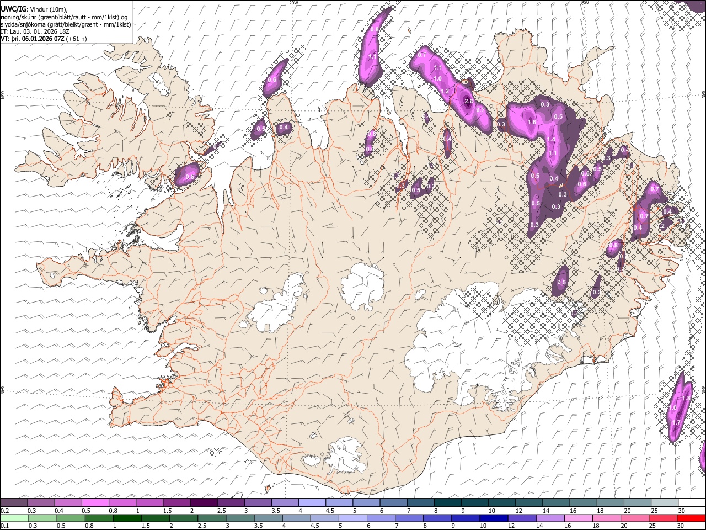706x530 pixels.
Task: Pick the dark teal swatch at 9 on upper scale
Action: tap(474, 502)
